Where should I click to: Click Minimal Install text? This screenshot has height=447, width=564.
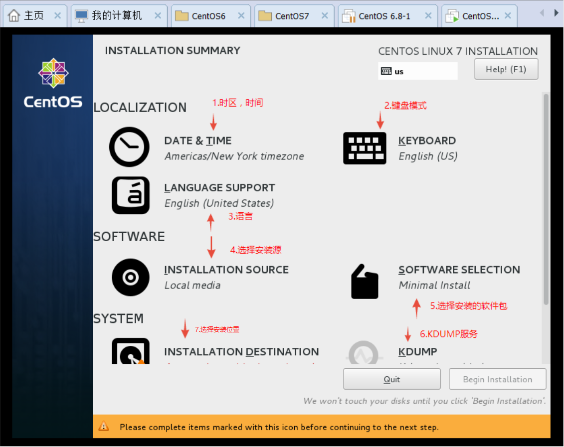[x=434, y=286]
